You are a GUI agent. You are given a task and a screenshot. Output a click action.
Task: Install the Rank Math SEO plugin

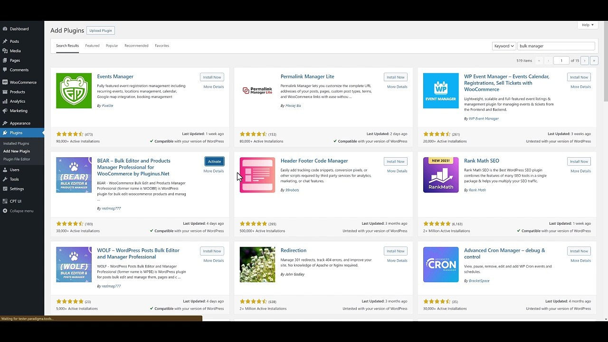click(579, 161)
